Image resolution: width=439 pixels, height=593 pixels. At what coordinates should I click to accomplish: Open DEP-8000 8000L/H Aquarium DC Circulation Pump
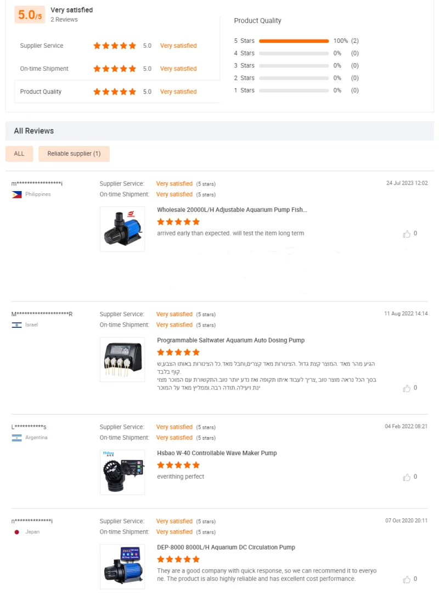pos(226,547)
